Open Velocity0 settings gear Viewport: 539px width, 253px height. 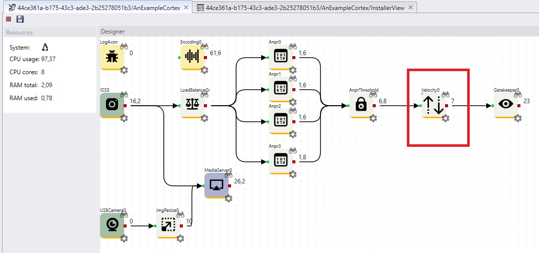(446, 118)
